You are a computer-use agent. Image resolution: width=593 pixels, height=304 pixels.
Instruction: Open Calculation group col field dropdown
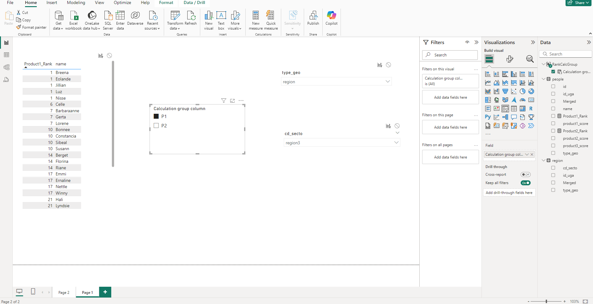pos(527,154)
